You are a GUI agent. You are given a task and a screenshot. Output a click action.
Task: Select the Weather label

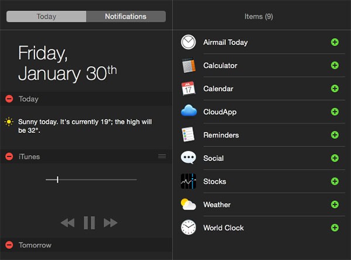(217, 204)
